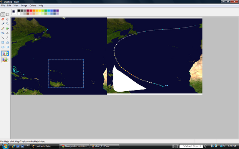
Task: Activate the Pick Color eyedropper tool
Action: [3, 24]
